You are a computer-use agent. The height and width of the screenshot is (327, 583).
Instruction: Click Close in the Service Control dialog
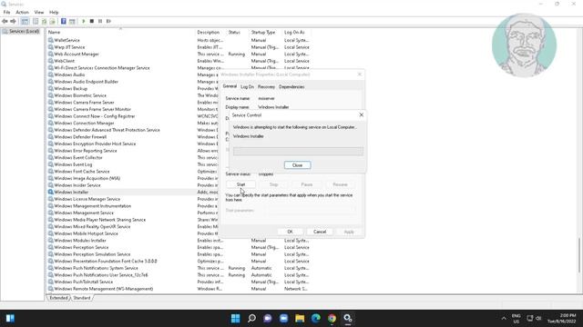(x=298, y=165)
